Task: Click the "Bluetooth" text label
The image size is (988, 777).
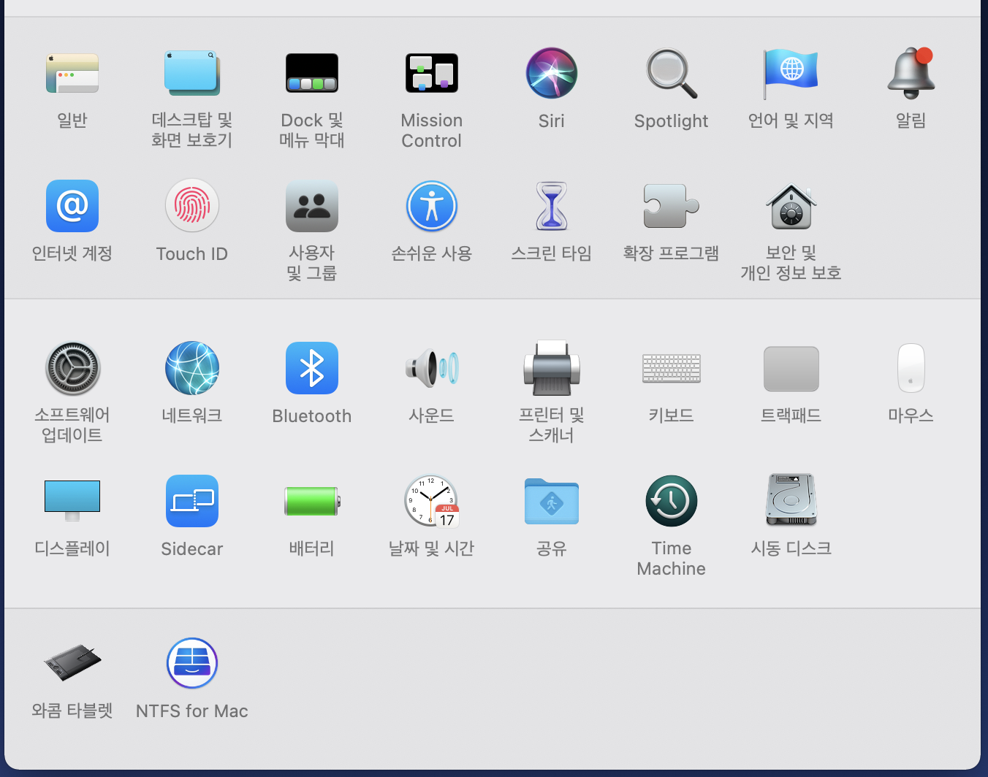Action: pyautogui.click(x=312, y=416)
